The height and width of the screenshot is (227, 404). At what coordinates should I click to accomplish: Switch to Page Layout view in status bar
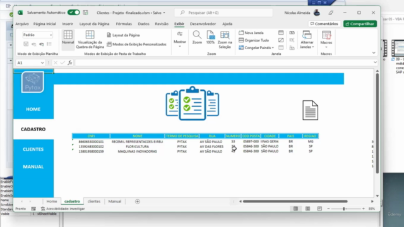307,209
